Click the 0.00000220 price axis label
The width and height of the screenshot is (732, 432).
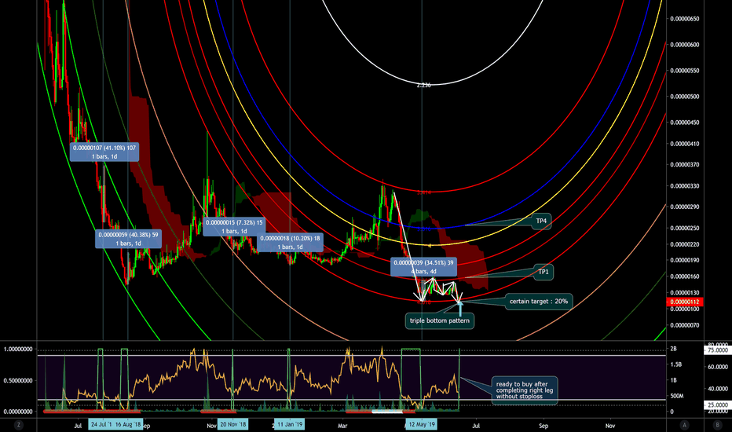pyautogui.click(x=684, y=244)
